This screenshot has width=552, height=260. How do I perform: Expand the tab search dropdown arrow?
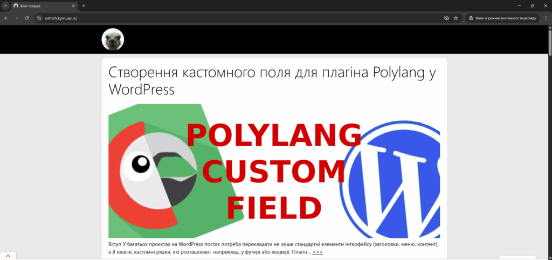pyautogui.click(x=5, y=6)
